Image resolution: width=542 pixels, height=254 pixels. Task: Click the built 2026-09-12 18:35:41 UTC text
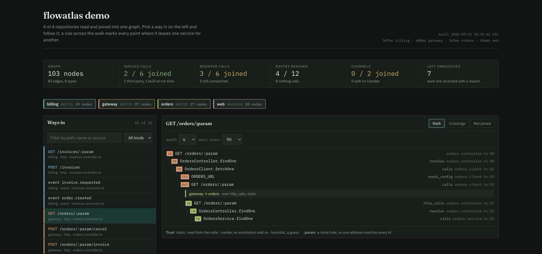(468, 34)
